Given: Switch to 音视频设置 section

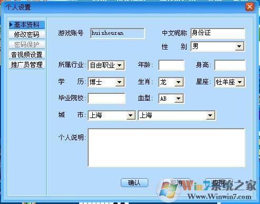Looking at the screenshot, I should click(x=27, y=55).
